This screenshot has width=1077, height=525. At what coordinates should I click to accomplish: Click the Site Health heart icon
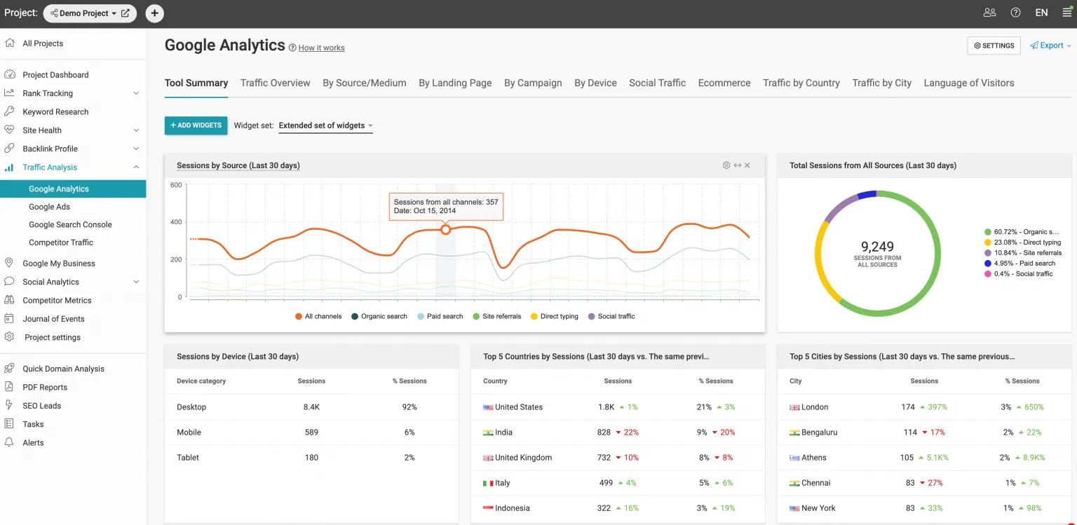tap(10, 130)
